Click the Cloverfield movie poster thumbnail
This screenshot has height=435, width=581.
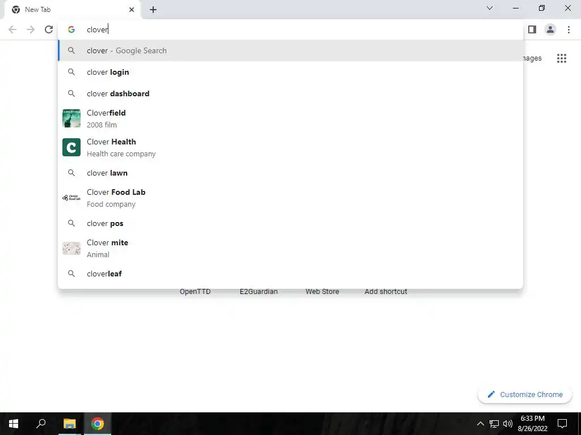click(71, 118)
